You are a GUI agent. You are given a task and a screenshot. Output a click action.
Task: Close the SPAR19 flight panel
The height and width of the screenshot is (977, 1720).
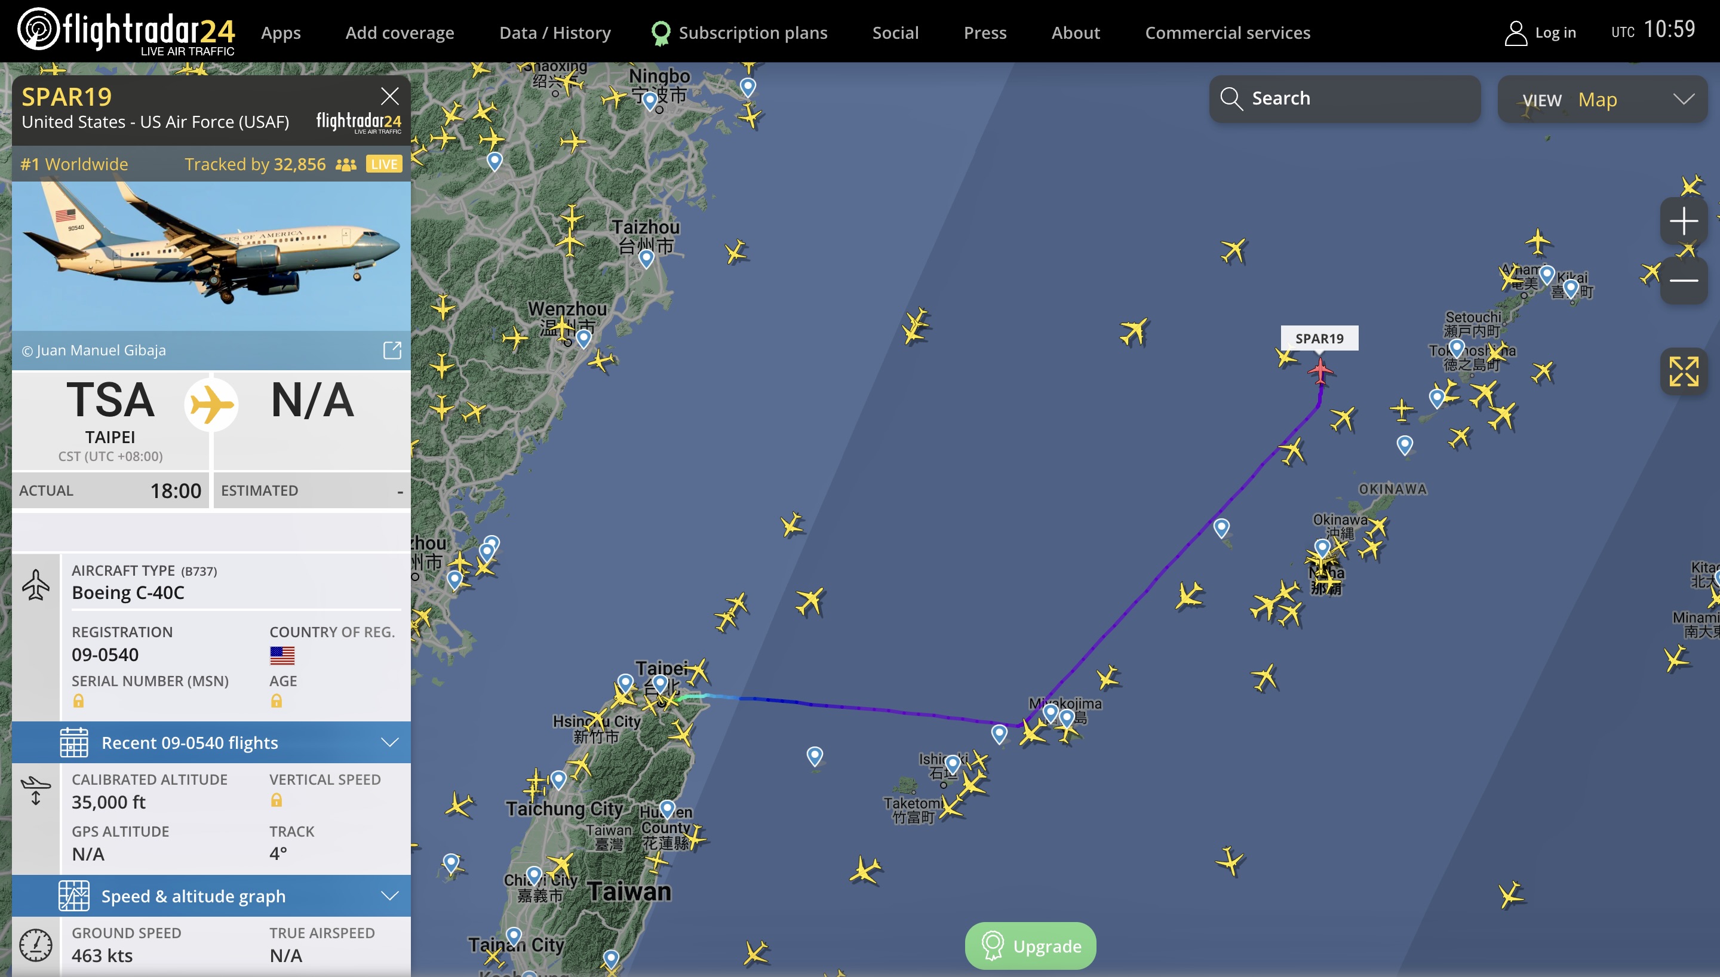pyautogui.click(x=390, y=96)
